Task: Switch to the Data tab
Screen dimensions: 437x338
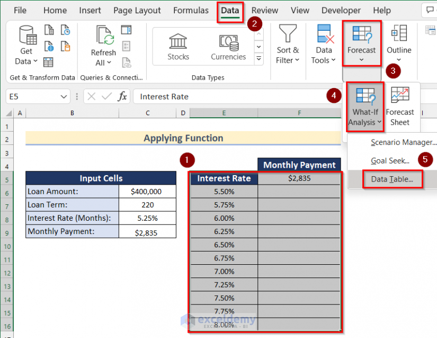Action: (x=230, y=10)
